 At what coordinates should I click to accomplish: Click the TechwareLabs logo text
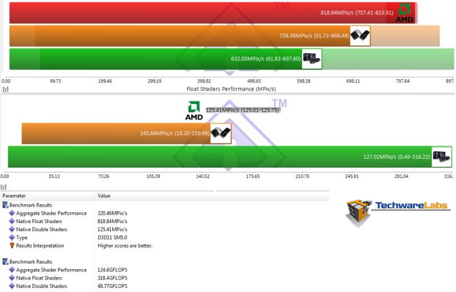[411, 205]
